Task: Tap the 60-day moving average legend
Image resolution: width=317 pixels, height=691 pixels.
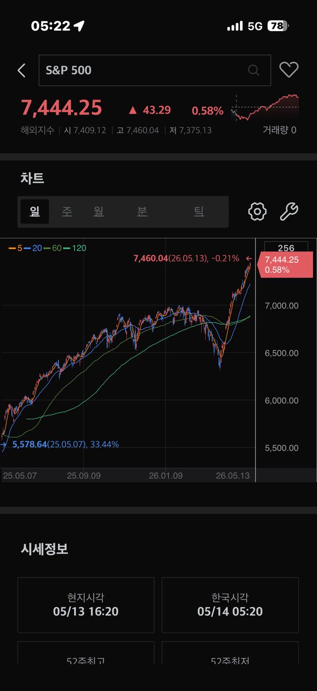Action: click(x=52, y=248)
